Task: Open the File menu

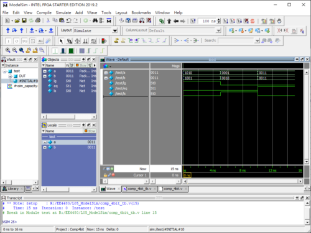Action: point(6,12)
